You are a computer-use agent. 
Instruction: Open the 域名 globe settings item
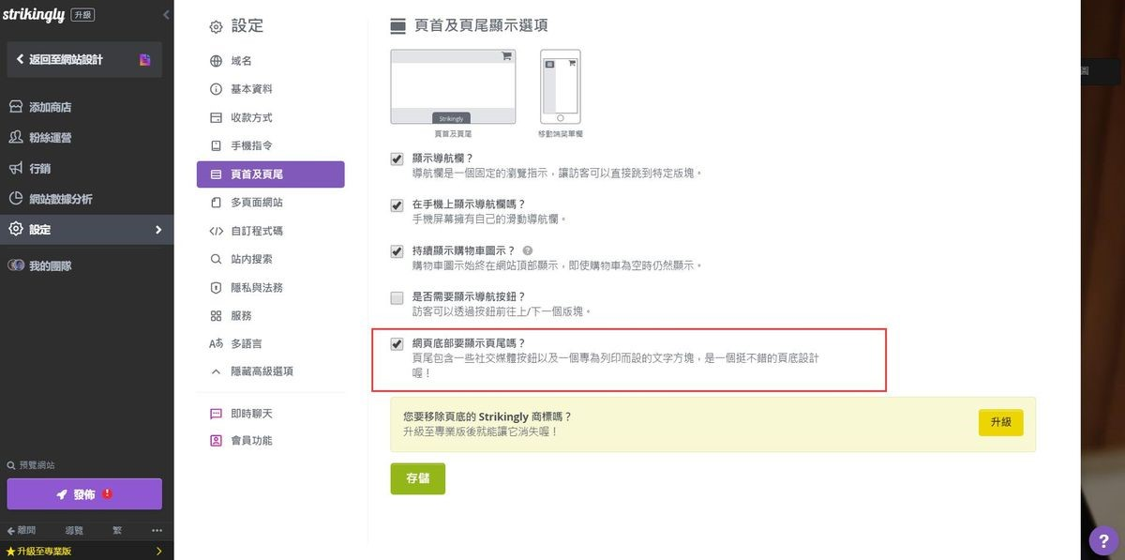click(216, 60)
